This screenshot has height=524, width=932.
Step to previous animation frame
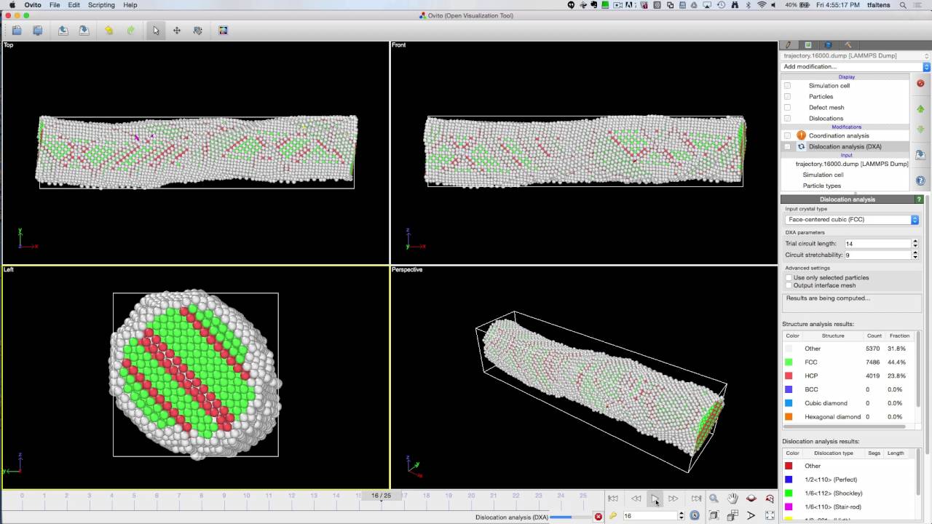point(636,499)
